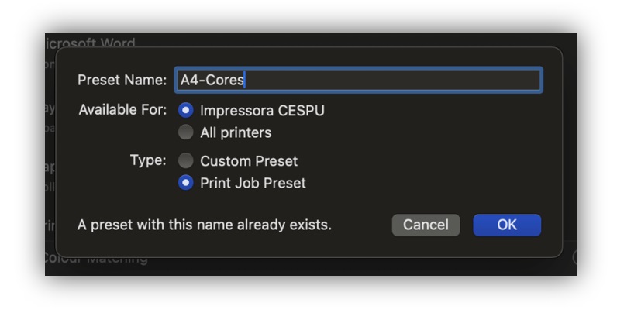Place cursor after "A4-Cores" text

click(x=245, y=81)
